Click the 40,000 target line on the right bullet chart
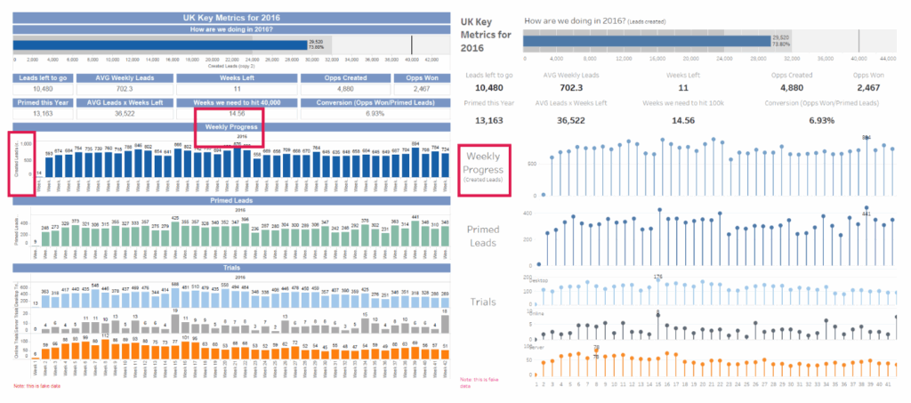 (859, 41)
